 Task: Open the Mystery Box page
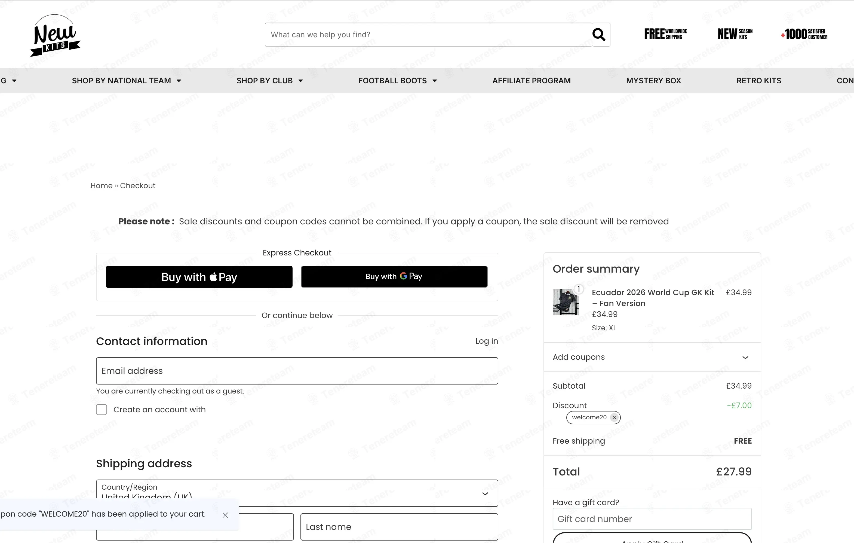tap(653, 81)
